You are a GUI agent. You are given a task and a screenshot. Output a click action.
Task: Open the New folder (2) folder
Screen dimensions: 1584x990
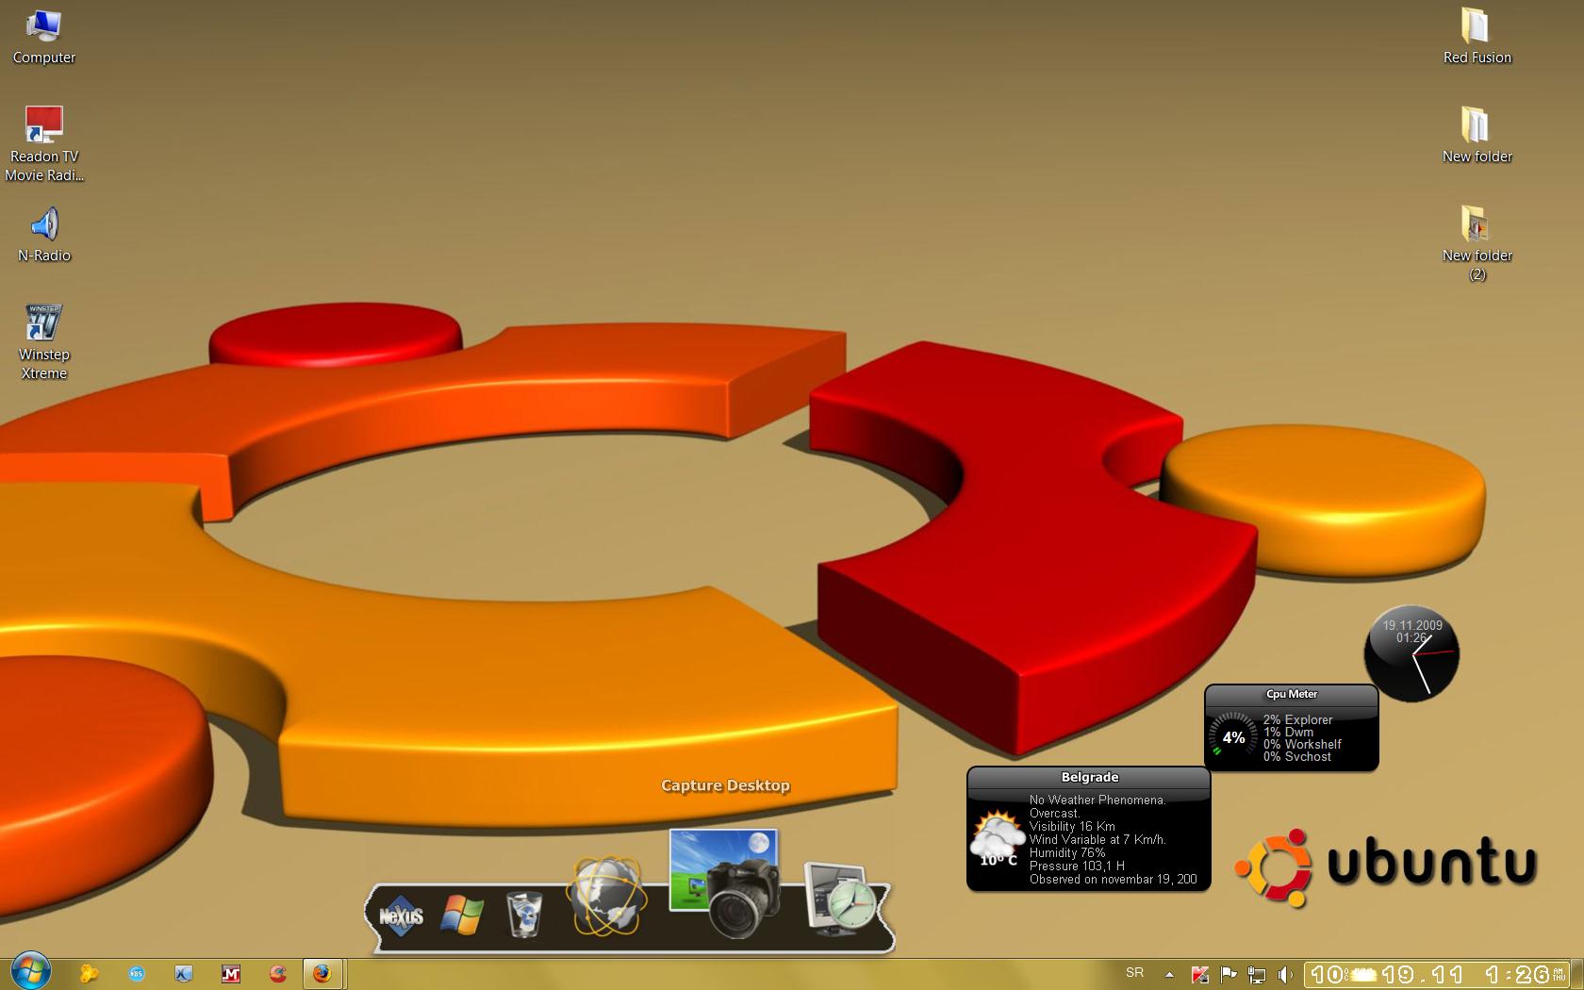tap(1477, 243)
